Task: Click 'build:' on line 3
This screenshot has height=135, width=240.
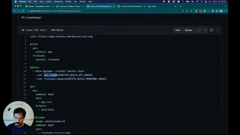Action: pos(34,44)
